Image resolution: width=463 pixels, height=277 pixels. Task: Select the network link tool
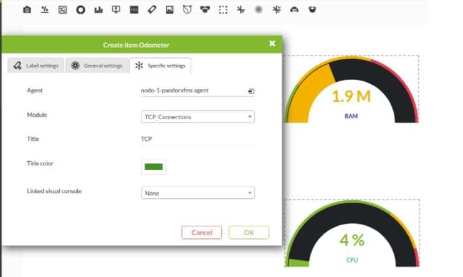point(277,10)
